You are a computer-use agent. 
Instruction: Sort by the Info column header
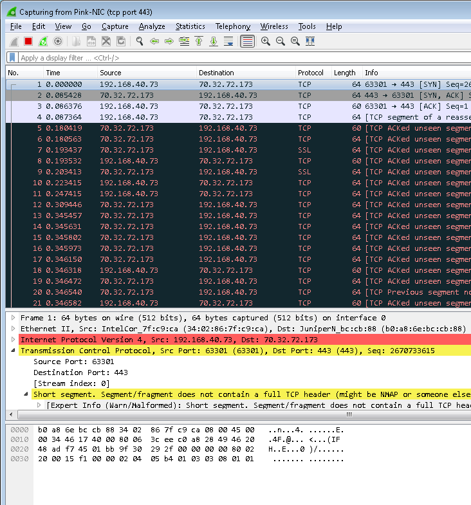[416, 73]
